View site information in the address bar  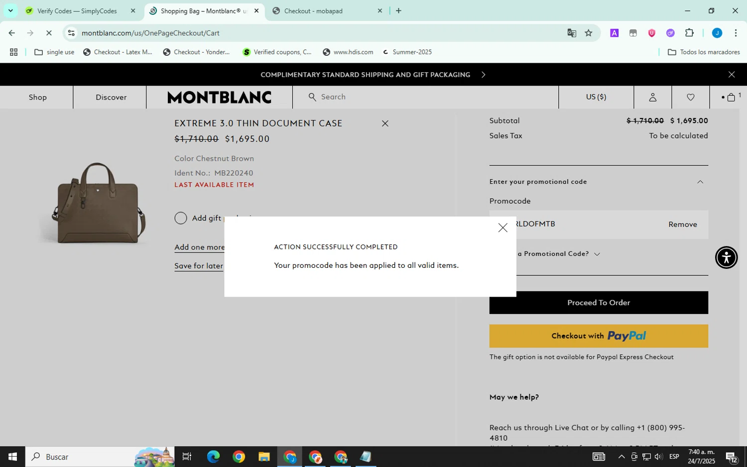[71, 33]
